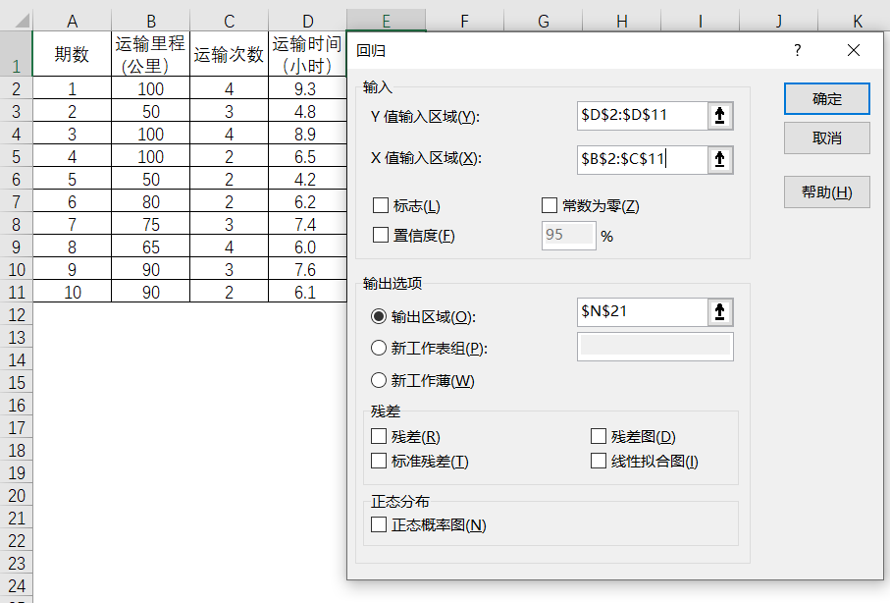Select the 输出区域(O) radio button
The width and height of the screenshot is (890, 603).
click(379, 316)
